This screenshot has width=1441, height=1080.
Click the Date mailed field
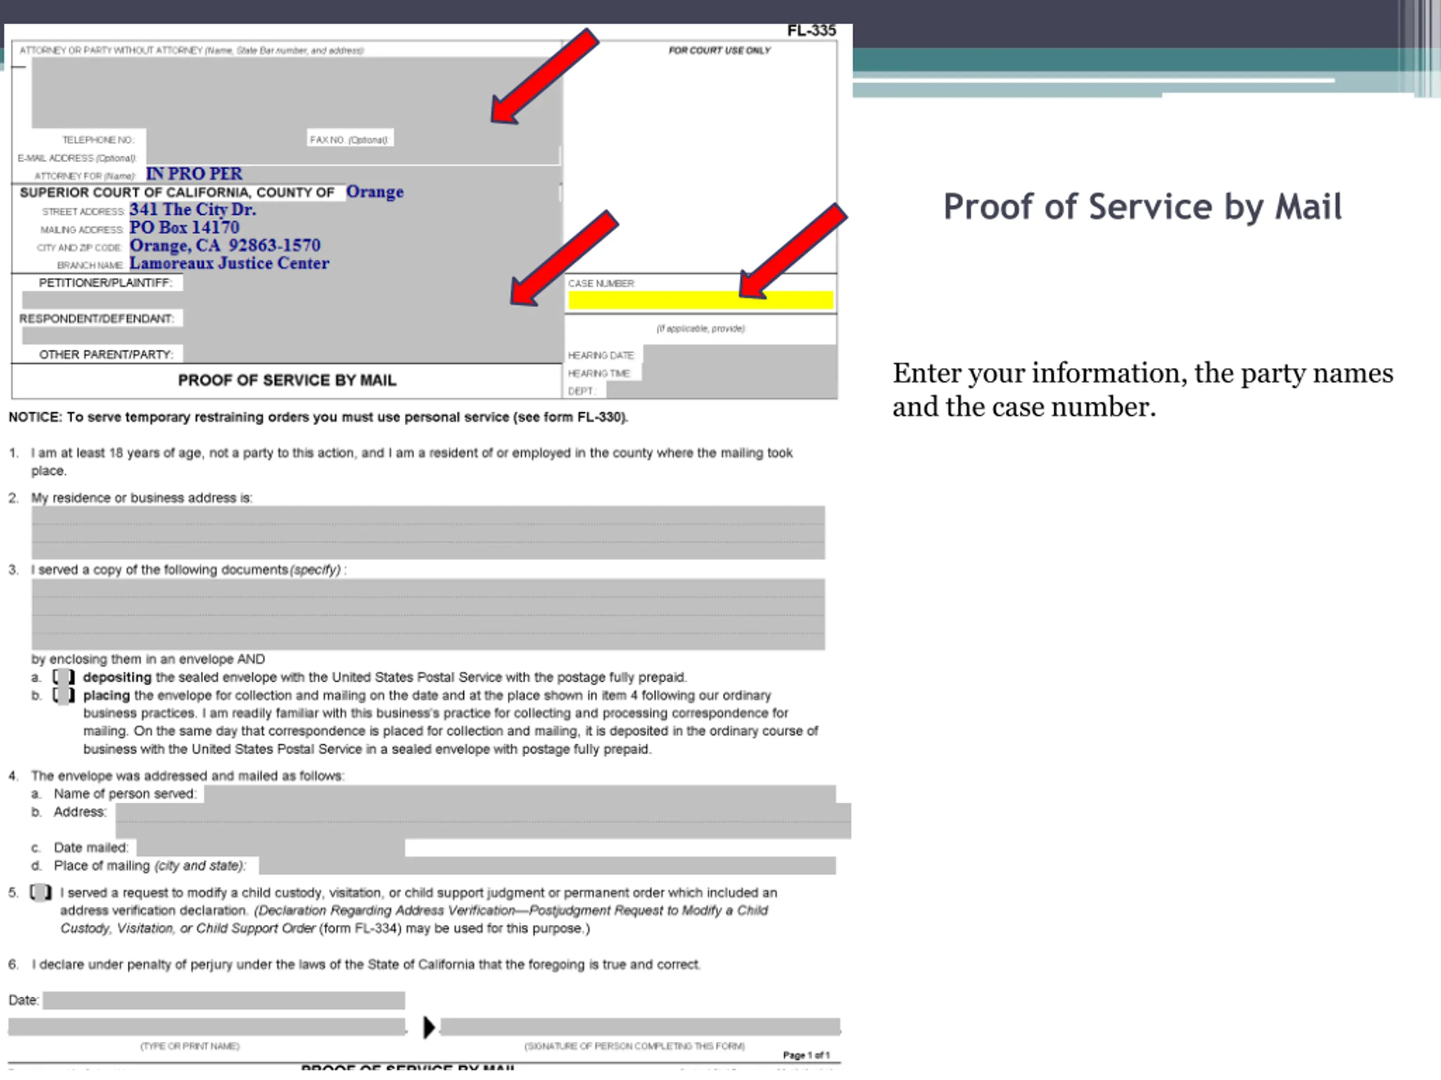270,848
